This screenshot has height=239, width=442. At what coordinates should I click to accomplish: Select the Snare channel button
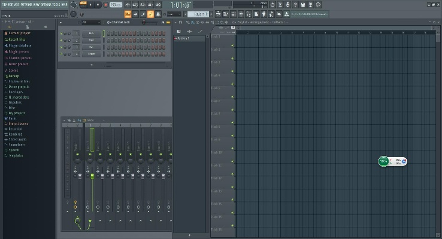pos(92,54)
